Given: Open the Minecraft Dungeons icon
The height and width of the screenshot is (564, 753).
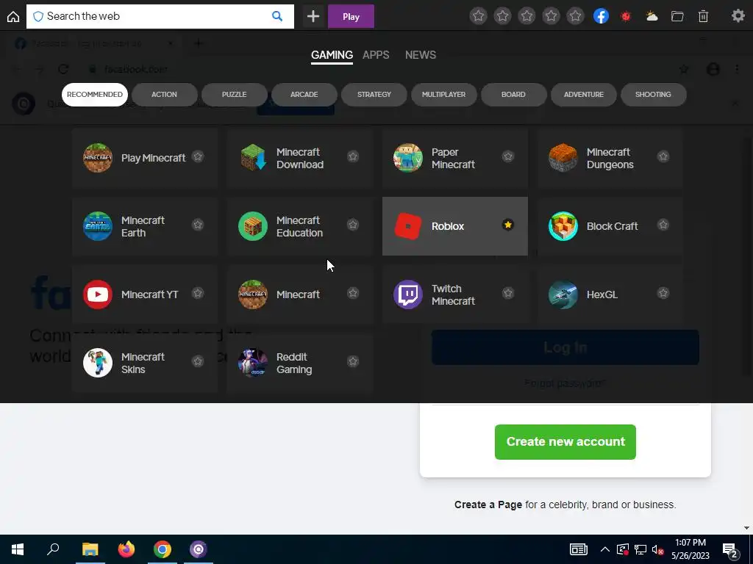Looking at the screenshot, I should [x=563, y=158].
